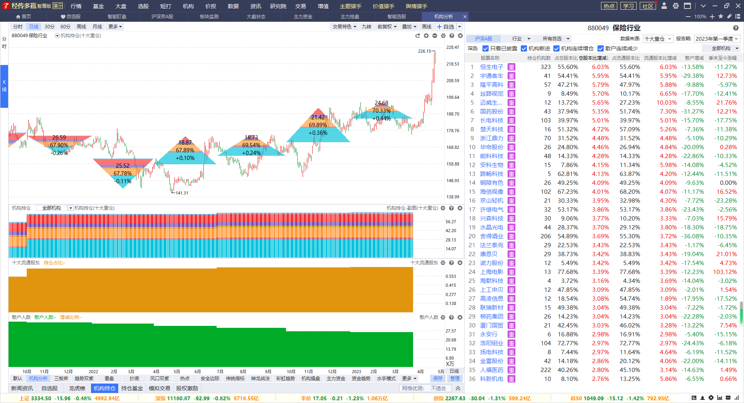Screen dimensions: 744x403
Task: Open 数据来源 十大重仓 combo box
Action: pyautogui.click(x=658, y=39)
